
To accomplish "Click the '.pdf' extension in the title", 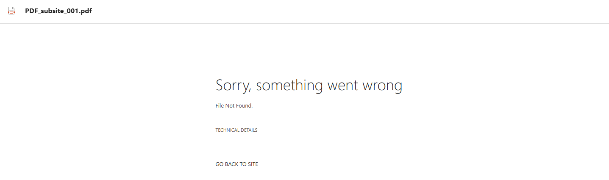I will [86, 11].
